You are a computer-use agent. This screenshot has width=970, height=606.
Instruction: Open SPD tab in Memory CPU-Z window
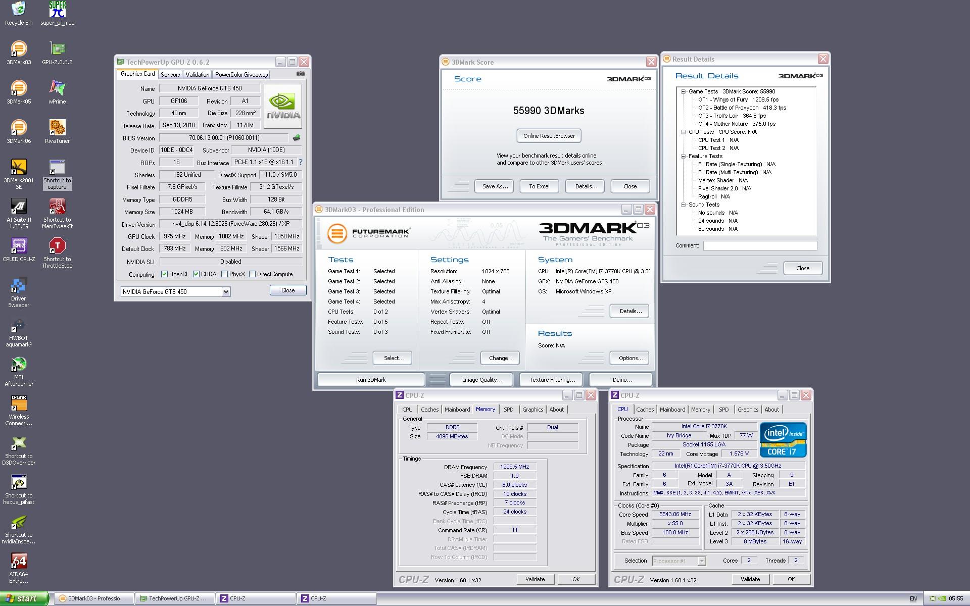(x=509, y=410)
